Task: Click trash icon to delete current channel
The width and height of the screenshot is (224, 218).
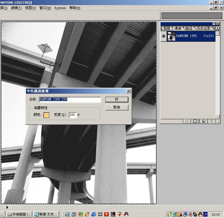Action: pos(212,121)
